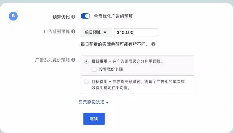Click the 预算优化 label text
The height and width of the screenshot is (133, 234).
61,16
